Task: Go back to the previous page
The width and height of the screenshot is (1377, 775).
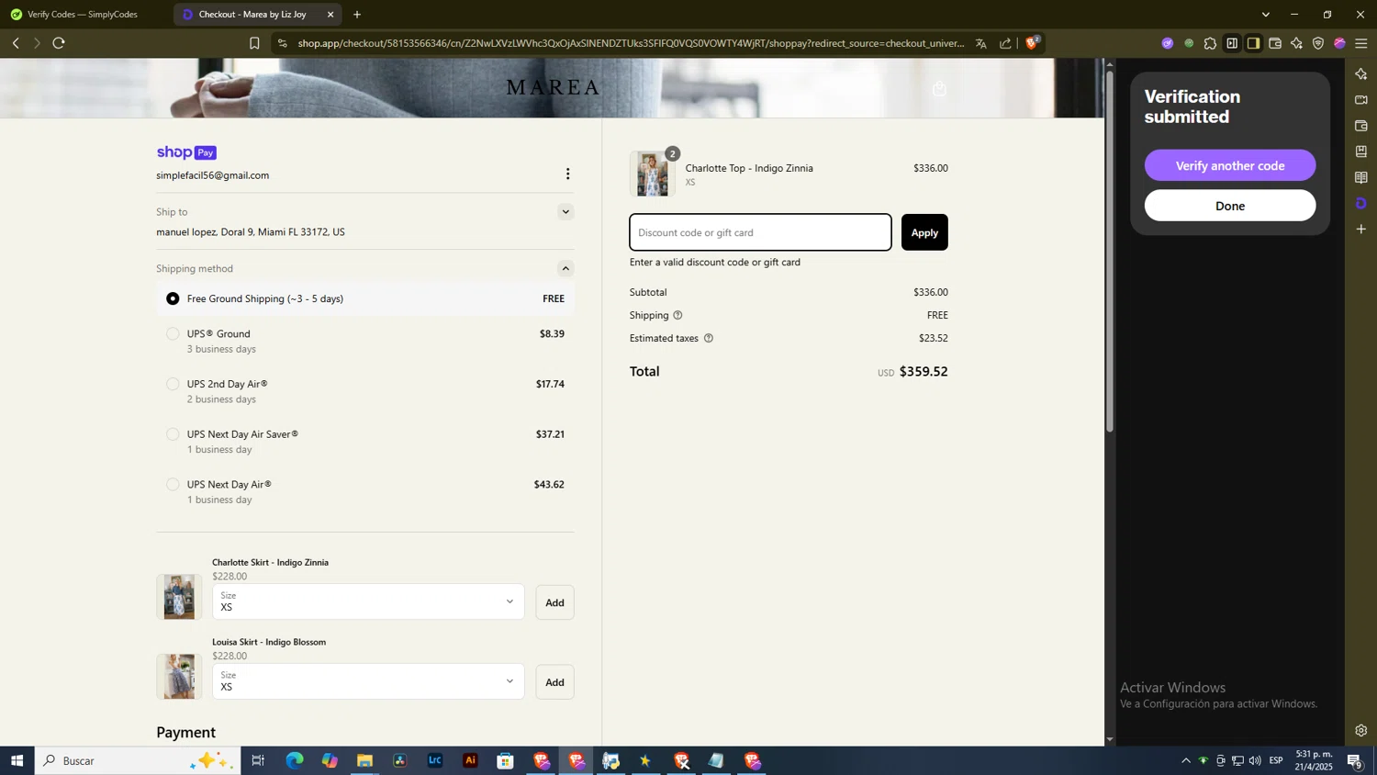Action: pyautogui.click(x=16, y=43)
